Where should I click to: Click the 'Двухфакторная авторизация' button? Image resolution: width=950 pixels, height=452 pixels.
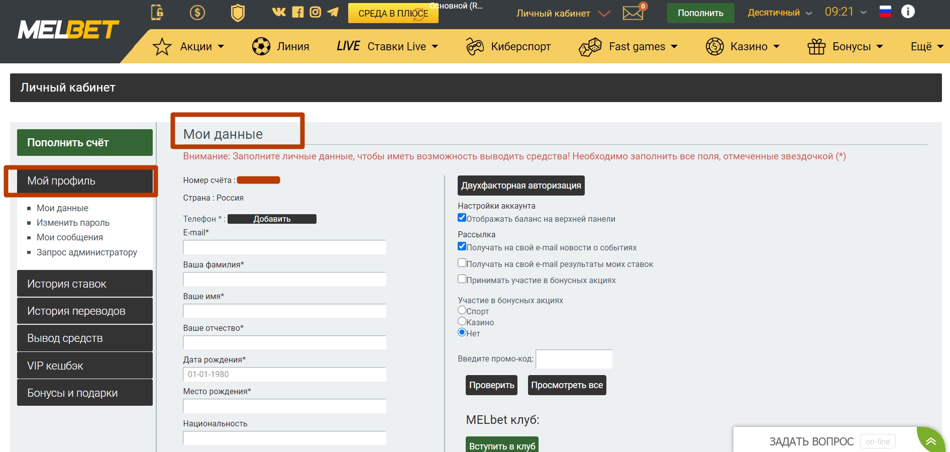point(521,186)
